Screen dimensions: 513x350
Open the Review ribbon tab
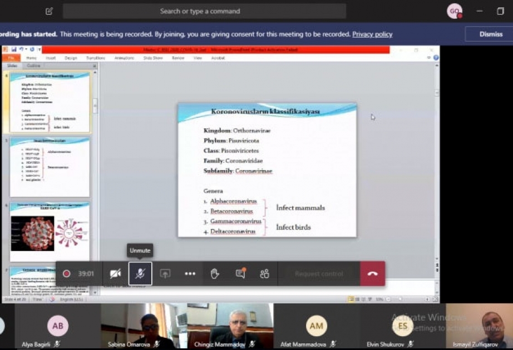(x=178, y=58)
